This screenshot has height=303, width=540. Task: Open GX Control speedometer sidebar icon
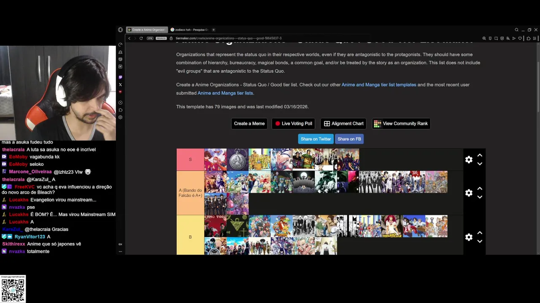(x=120, y=45)
